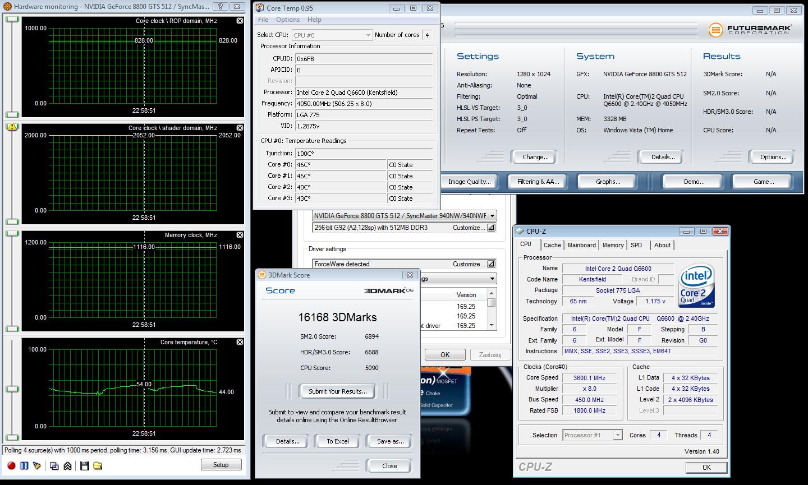The width and height of the screenshot is (808, 485).
Task: Click the CPU-Z title bar icon
Action: tap(520, 231)
